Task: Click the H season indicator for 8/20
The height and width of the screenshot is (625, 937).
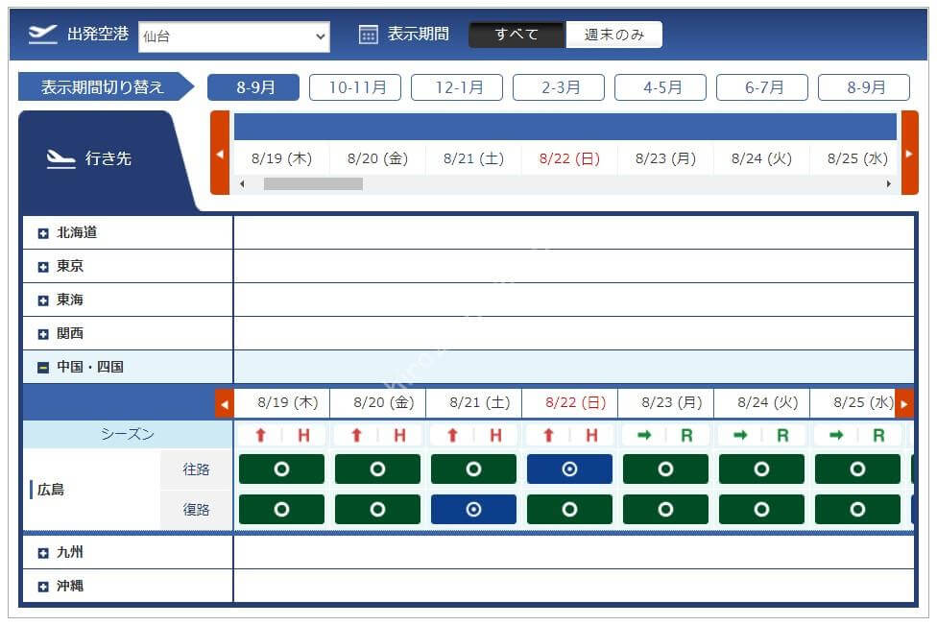Action: [x=399, y=436]
